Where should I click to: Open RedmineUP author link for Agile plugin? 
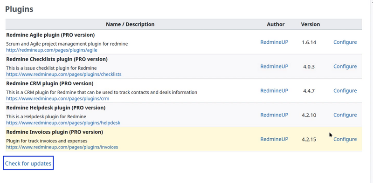point(274,42)
